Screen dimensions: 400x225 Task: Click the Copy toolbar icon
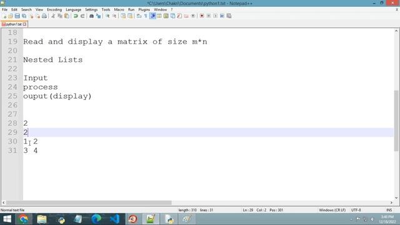click(x=60, y=16)
